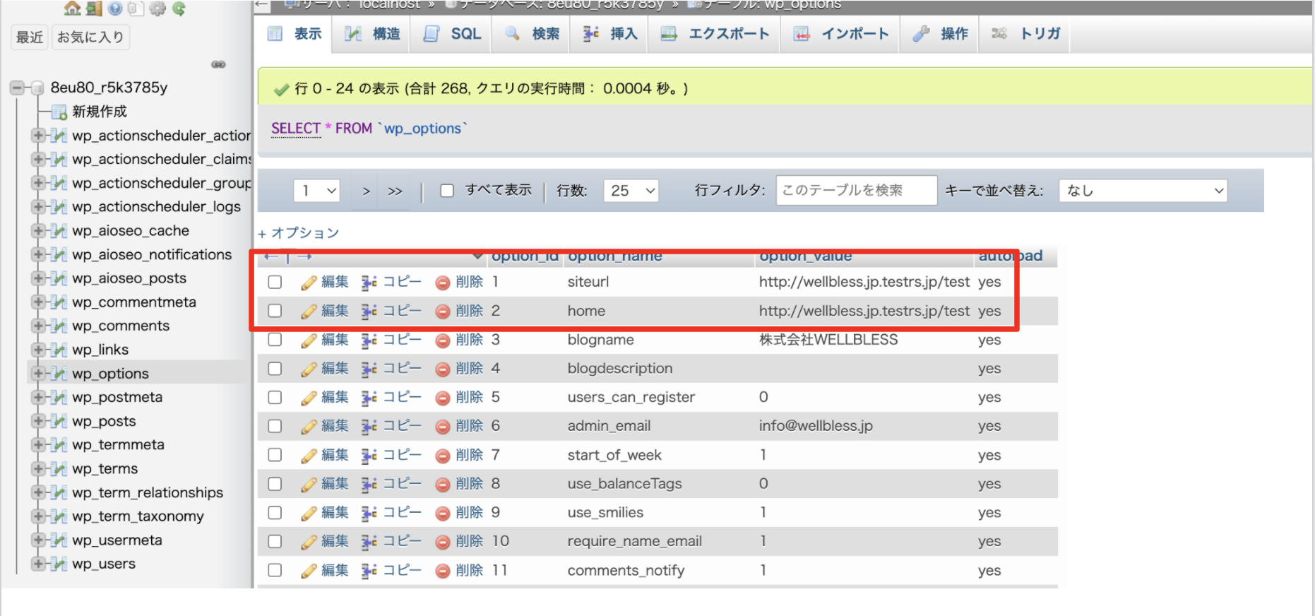The height and width of the screenshot is (616, 1315).
Task: Open the キーで並べ替え sort key dropdown
Action: pos(1143,191)
